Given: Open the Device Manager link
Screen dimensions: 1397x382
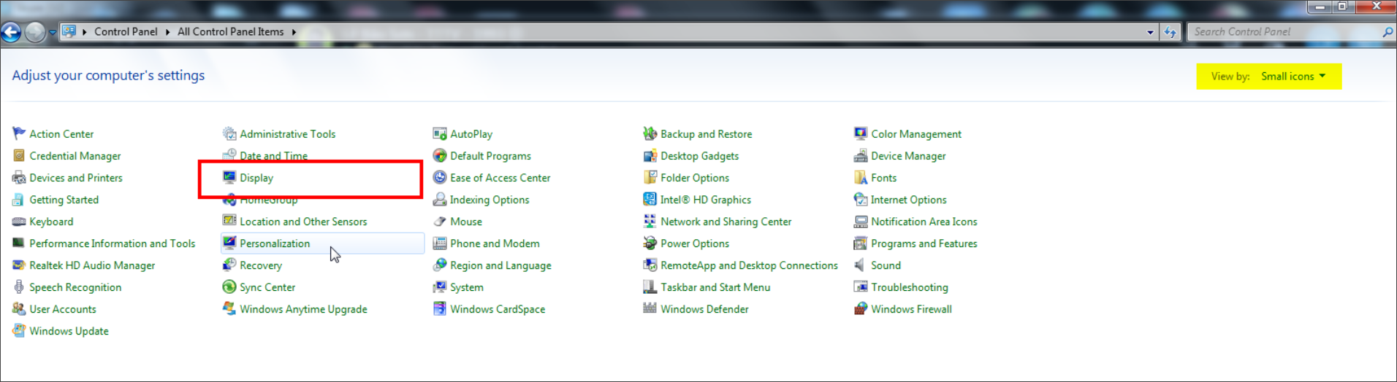Looking at the screenshot, I should point(908,156).
